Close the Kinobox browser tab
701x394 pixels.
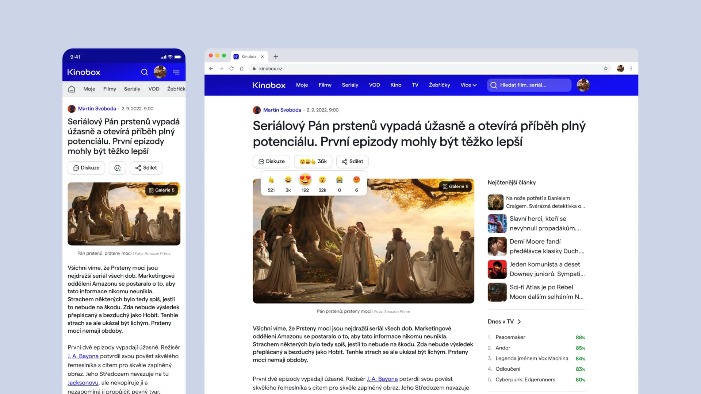[x=262, y=57]
